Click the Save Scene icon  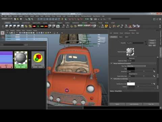tap(21, 19)
